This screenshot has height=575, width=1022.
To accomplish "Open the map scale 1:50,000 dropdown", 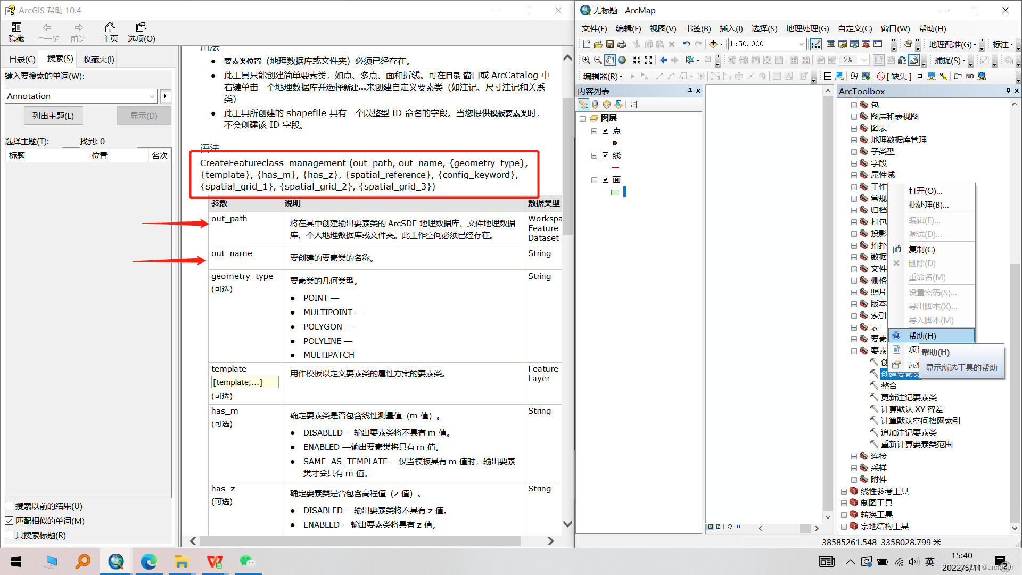I will click(801, 44).
